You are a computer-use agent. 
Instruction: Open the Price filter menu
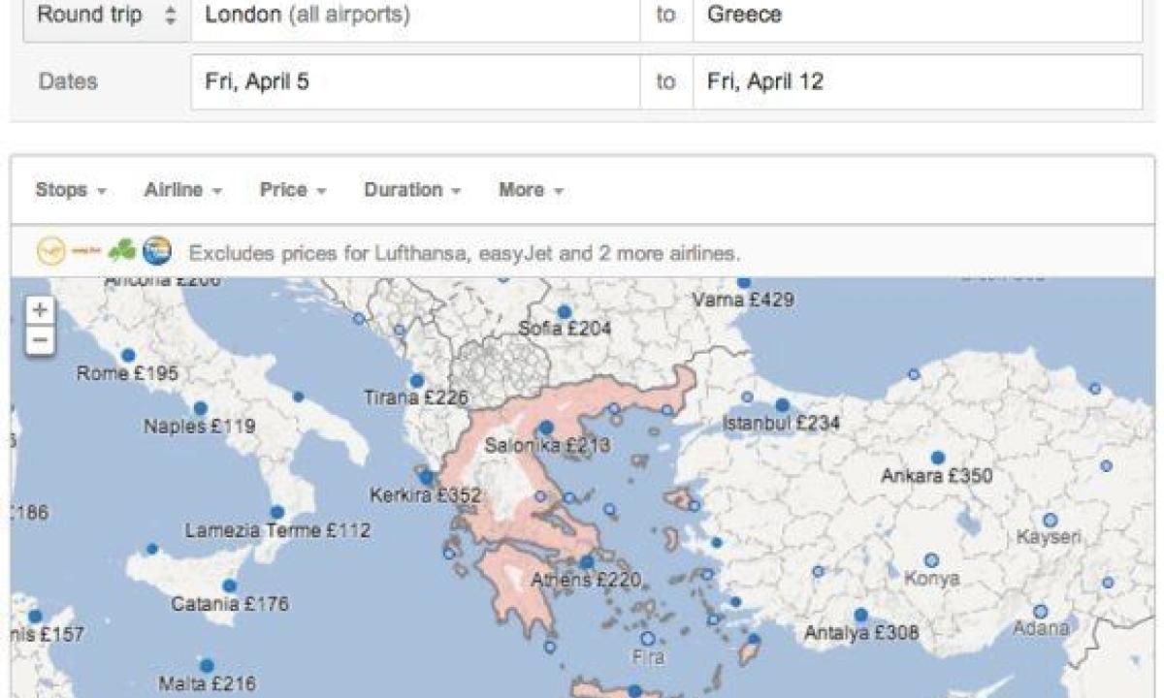point(292,190)
